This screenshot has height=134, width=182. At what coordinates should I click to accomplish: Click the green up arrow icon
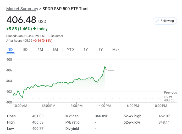click(35, 29)
